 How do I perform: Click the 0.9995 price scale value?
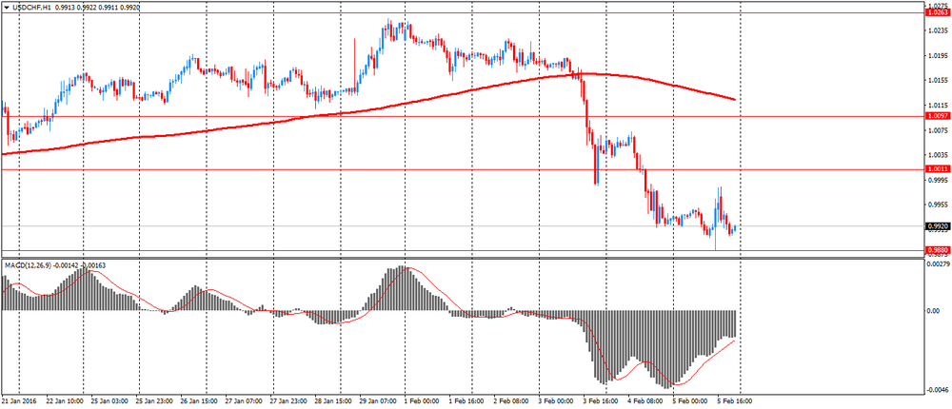pos(938,180)
